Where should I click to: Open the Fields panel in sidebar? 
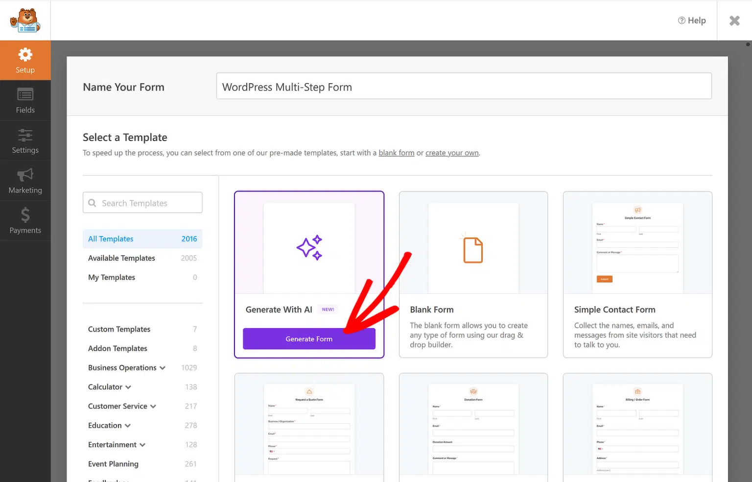(x=25, y=100)
